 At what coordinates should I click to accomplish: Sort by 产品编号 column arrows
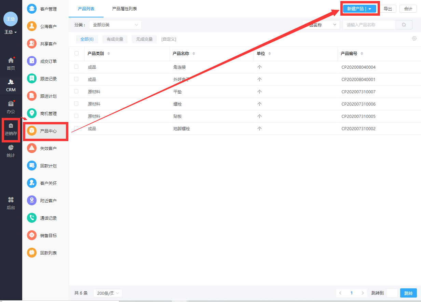(x=362, y=54)
